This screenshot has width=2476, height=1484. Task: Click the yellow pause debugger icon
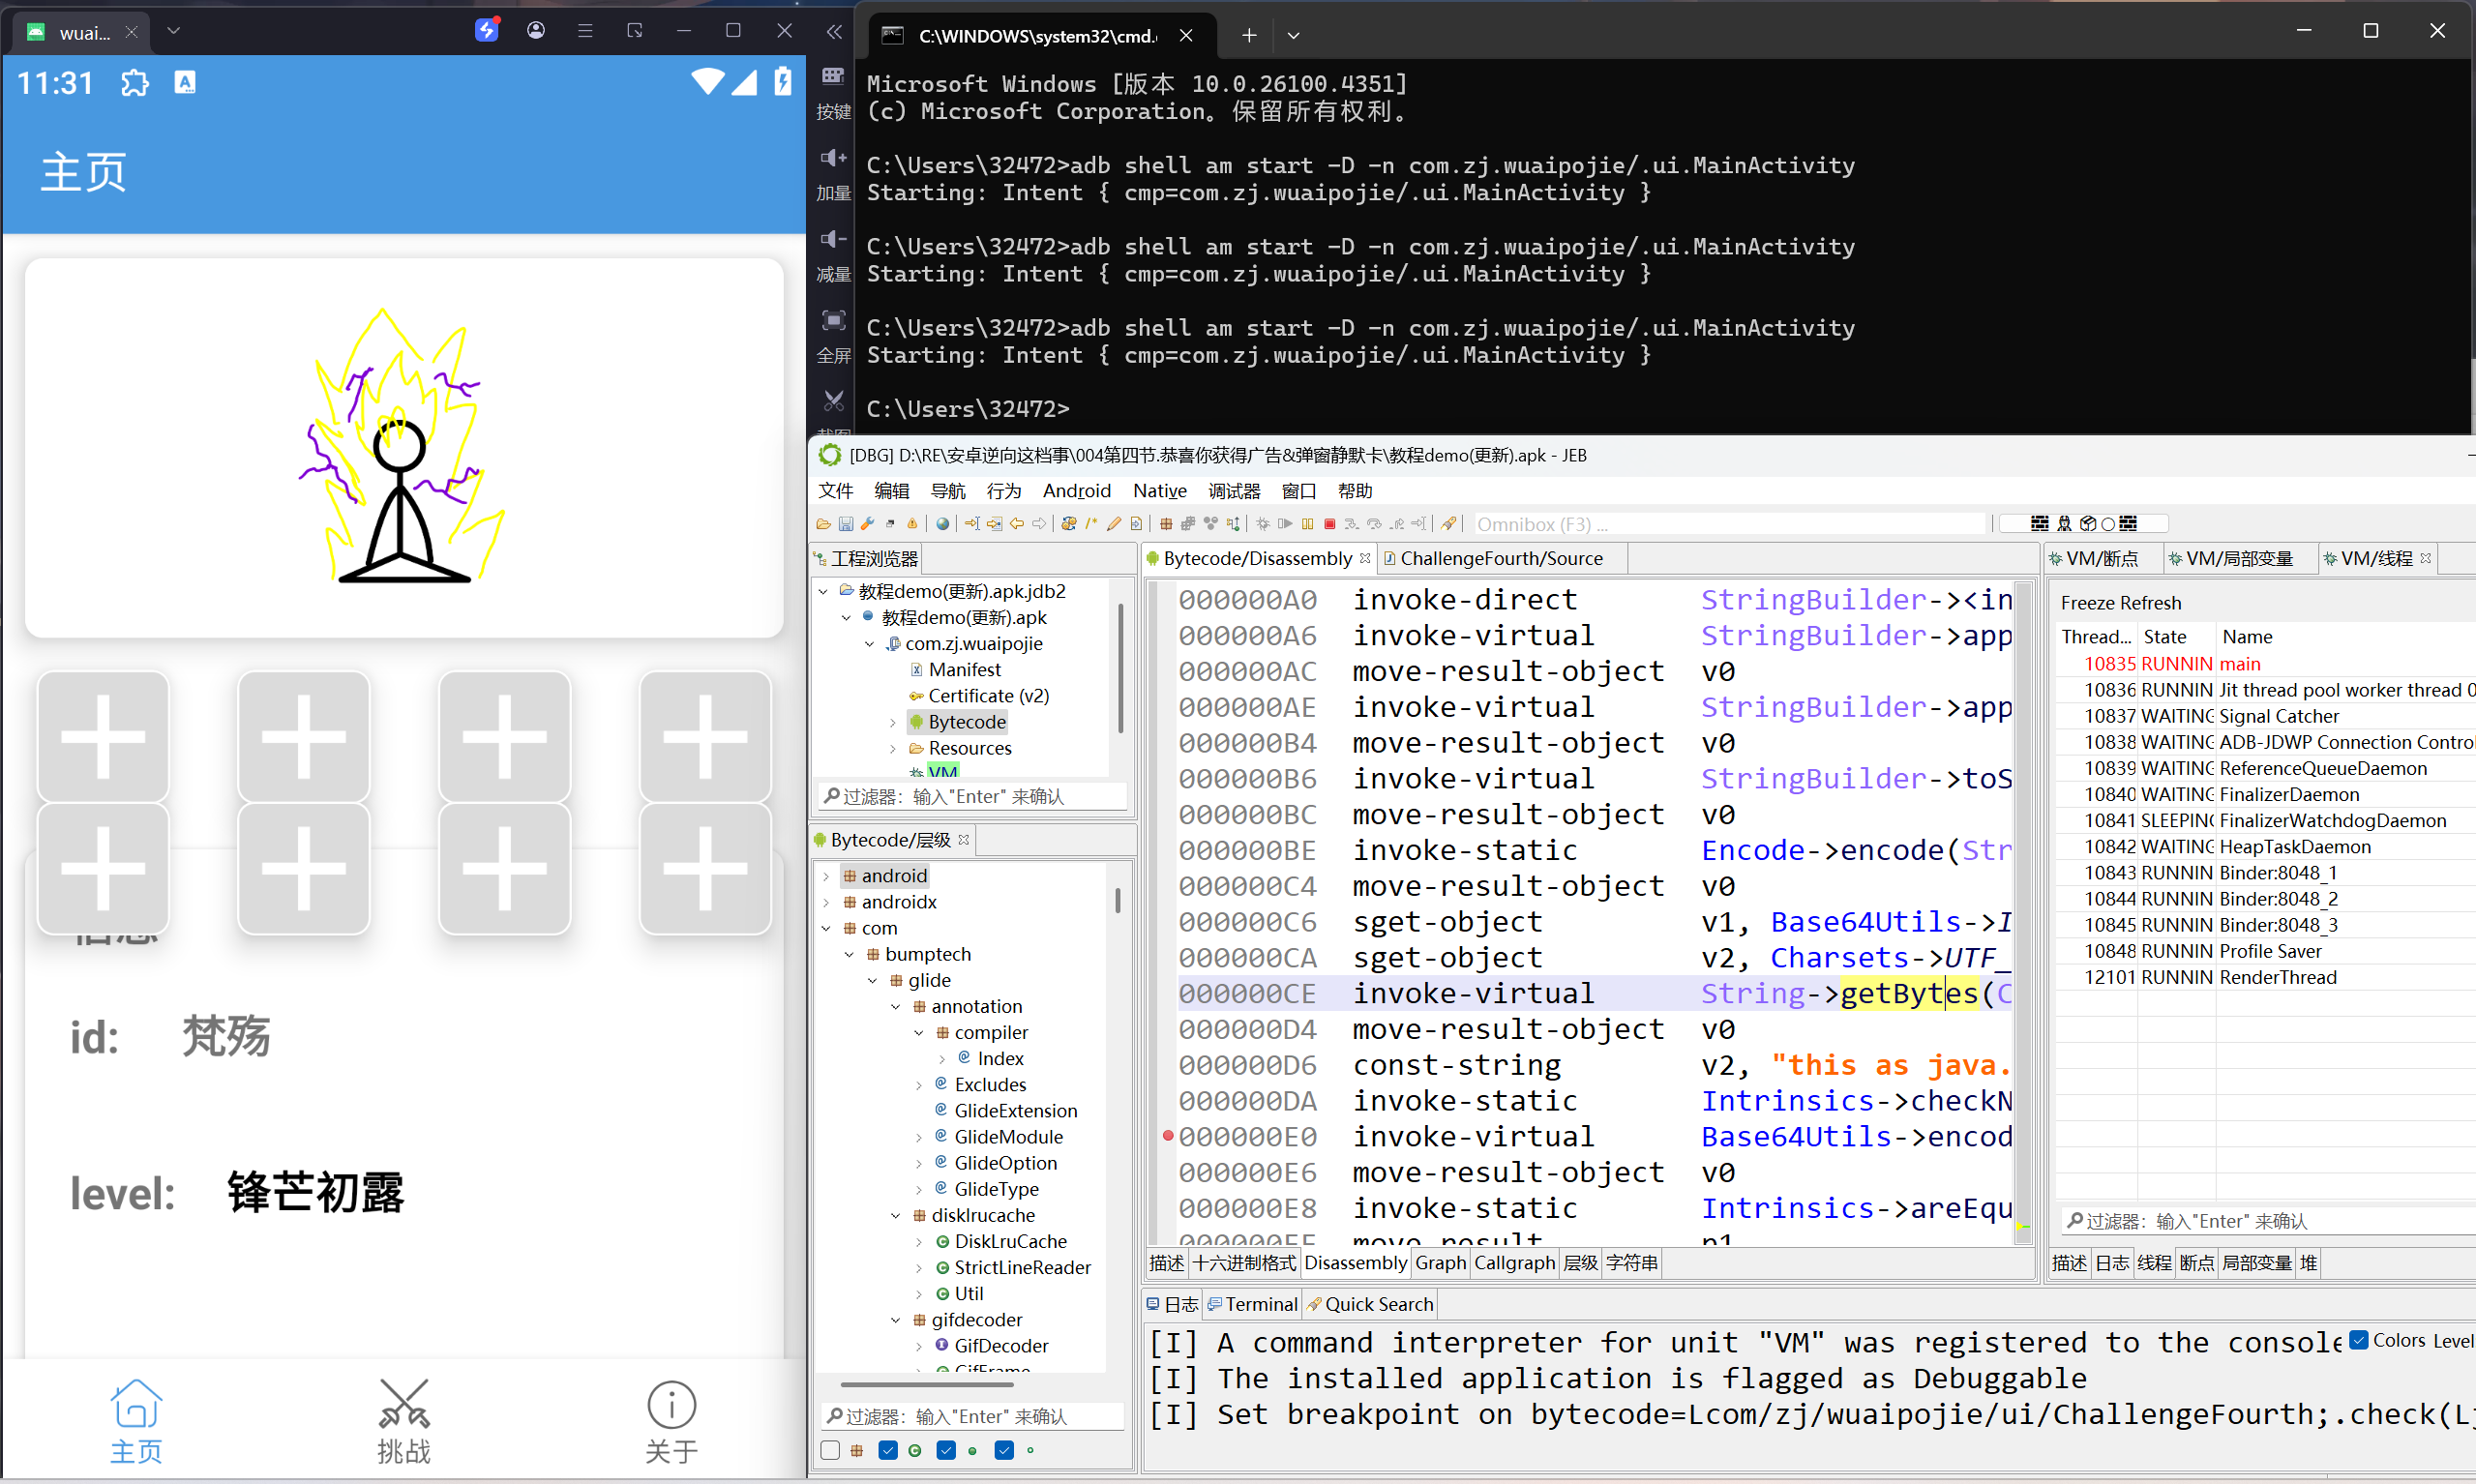pos(1307,524)
